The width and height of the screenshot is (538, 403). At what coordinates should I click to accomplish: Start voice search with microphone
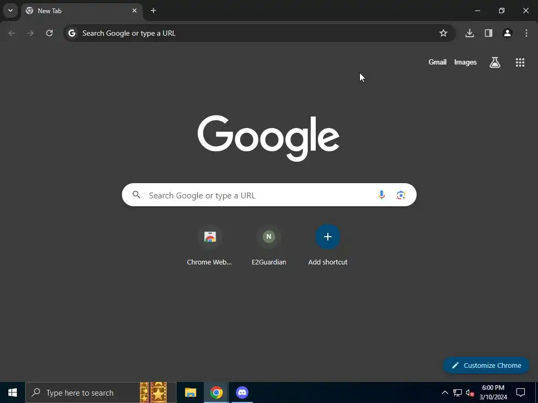pos(381,195)
